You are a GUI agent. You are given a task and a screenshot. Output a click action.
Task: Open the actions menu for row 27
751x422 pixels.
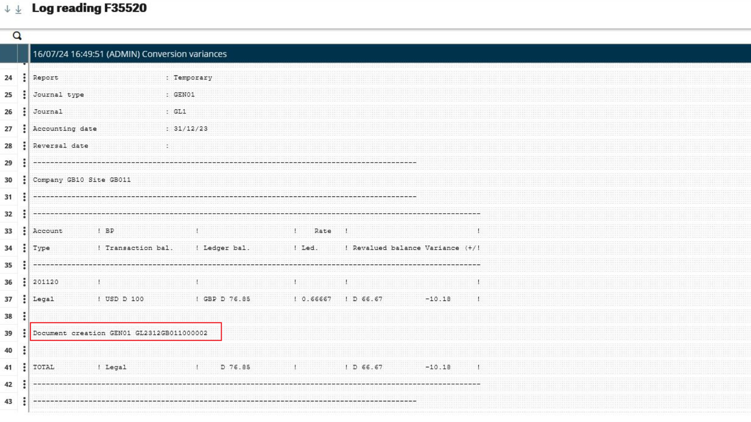tap(24, 129)
